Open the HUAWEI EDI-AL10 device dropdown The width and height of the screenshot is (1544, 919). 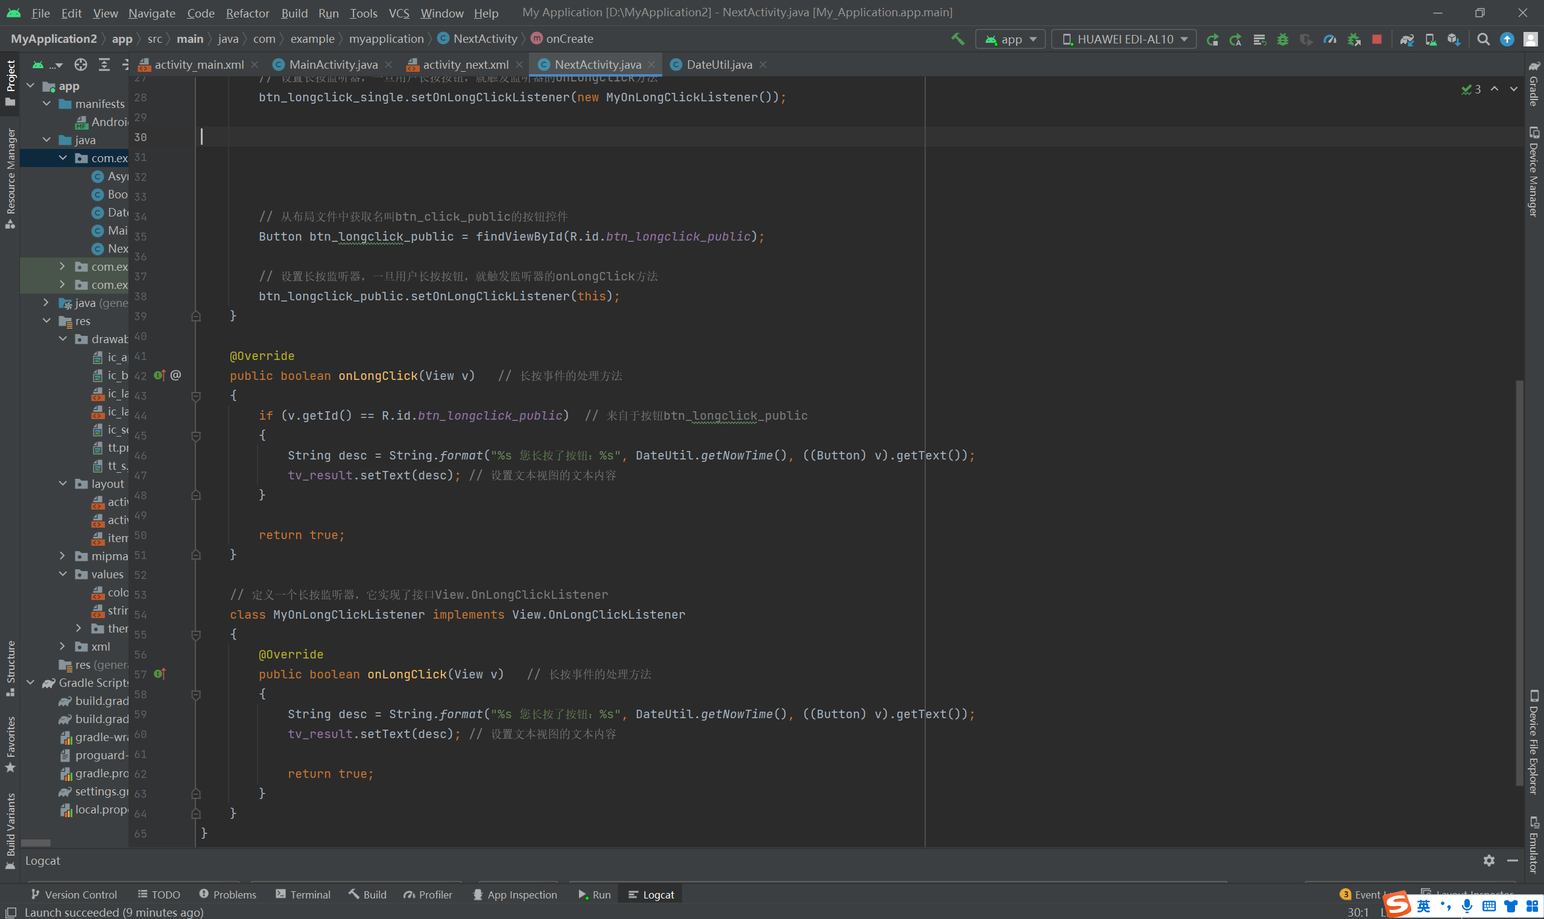1124,39
